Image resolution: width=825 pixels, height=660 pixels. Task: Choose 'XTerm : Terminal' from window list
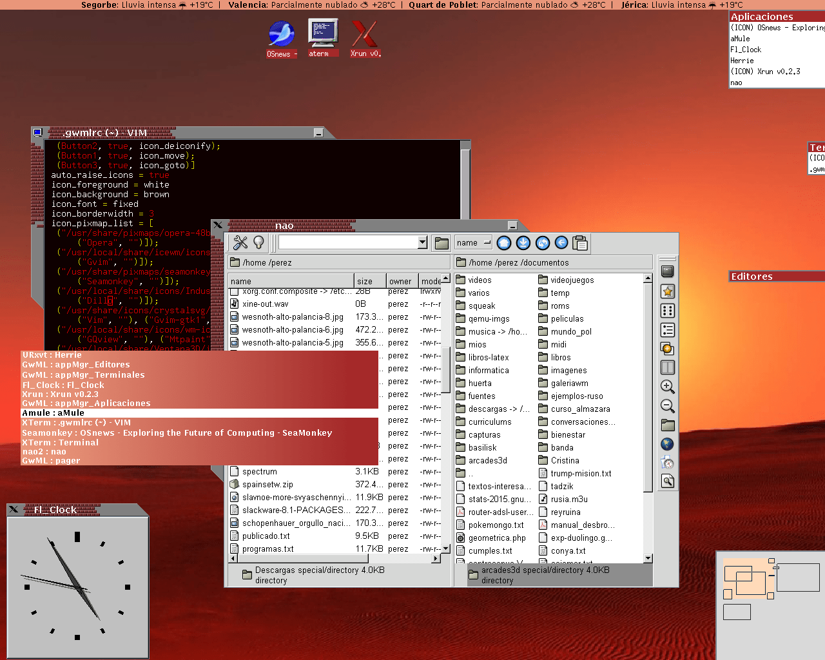tap(60, 443)
